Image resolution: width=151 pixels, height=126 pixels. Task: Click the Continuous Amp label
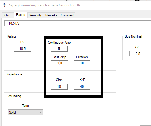click(59, 43)
